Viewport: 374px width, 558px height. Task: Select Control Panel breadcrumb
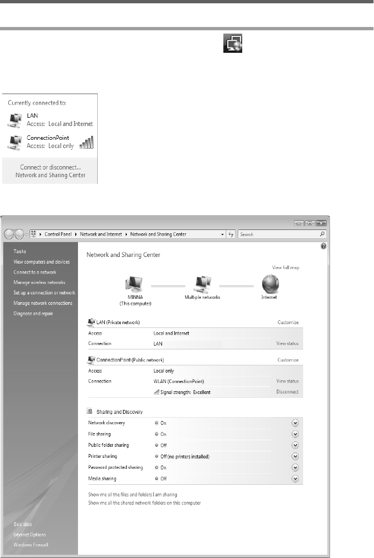point(58,234)
